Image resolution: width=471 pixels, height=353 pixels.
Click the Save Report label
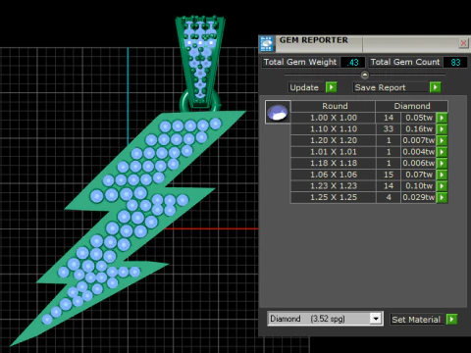380,87
